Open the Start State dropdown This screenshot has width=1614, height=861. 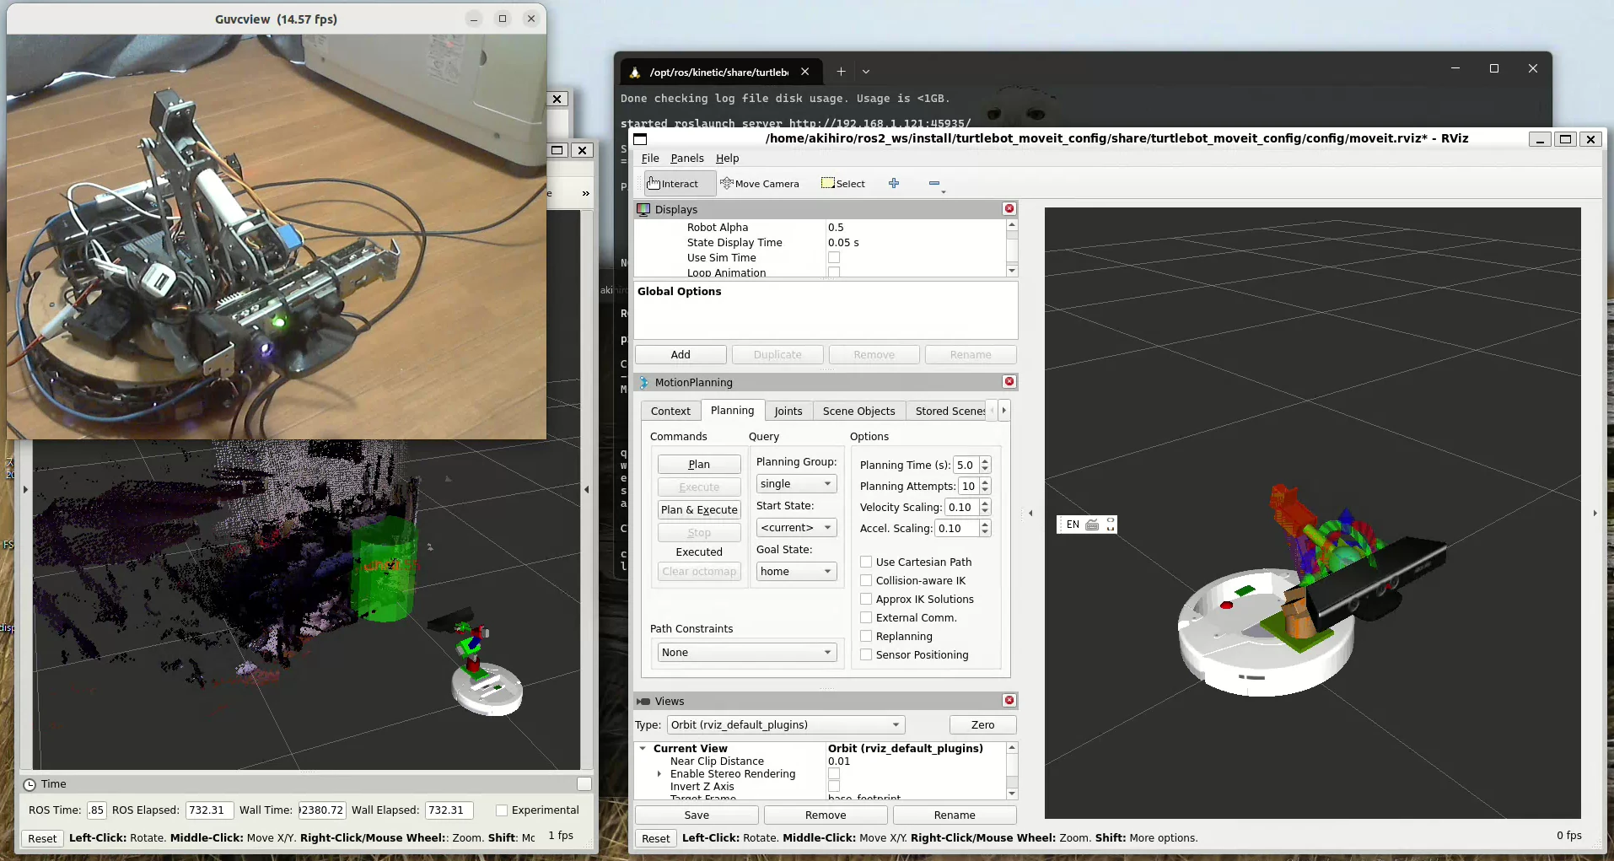(x=796, y=528)
